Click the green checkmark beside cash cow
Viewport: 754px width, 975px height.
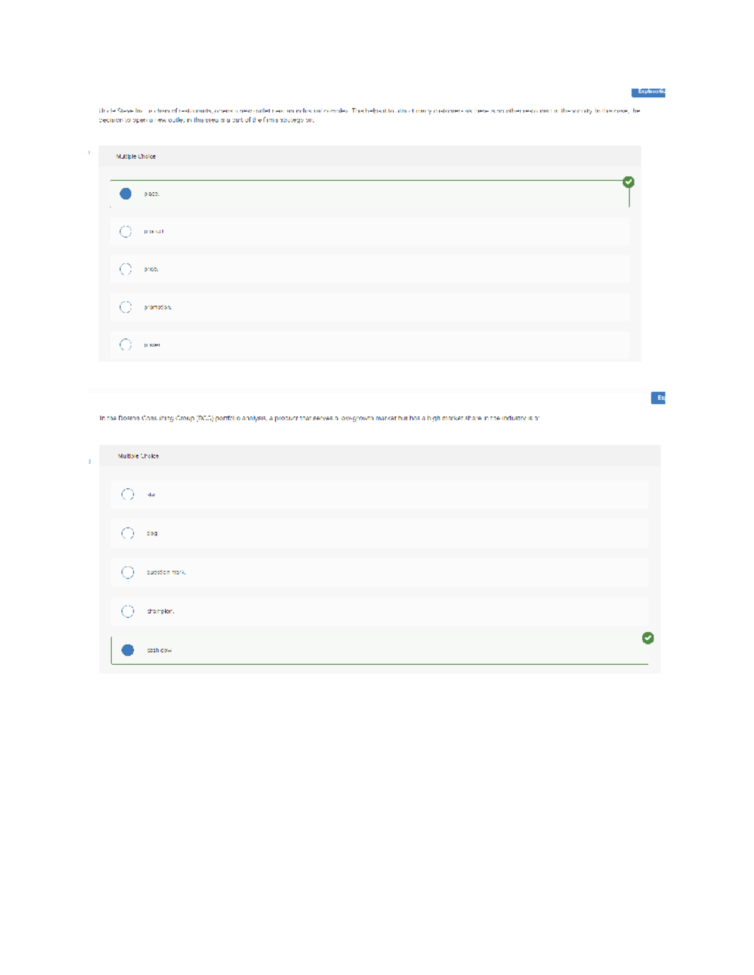tap(649, 638)
